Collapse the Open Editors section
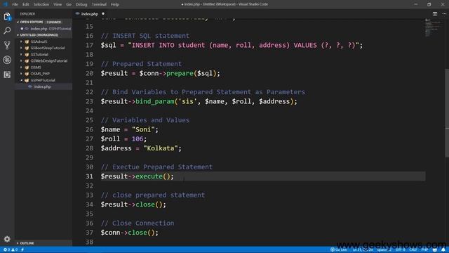The width and height of the screenshot is (449, 253). click(x=18, y=22)
